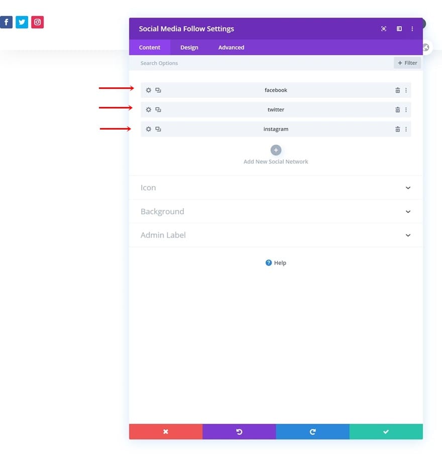Open the modal's three-dot options menu
The width and height of the screenshot is (442, 458).
click(x=412, y=29)
